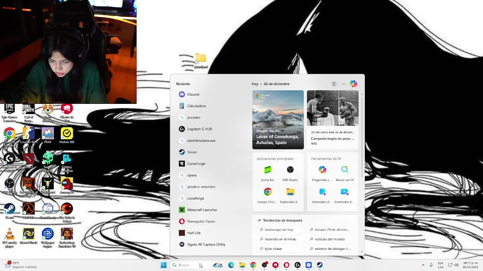Open Lakes of Covadonga image of the day
Viewport: 483px width, 271px height.
278,120
